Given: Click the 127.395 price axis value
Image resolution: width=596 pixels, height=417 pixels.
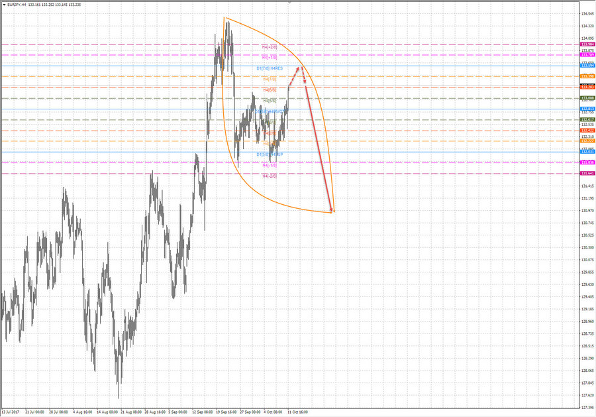Looking at the screenshot, I should coord(587,408).
